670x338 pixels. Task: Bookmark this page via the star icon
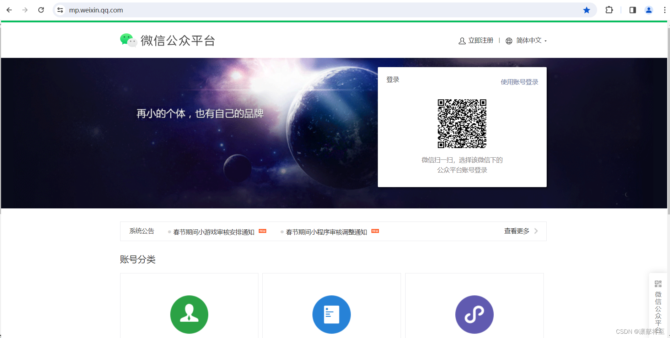[586, 10]
